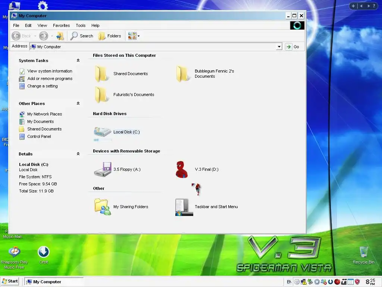
Task: Click the left arrow in top-right widget
Action: click(361, 6)
